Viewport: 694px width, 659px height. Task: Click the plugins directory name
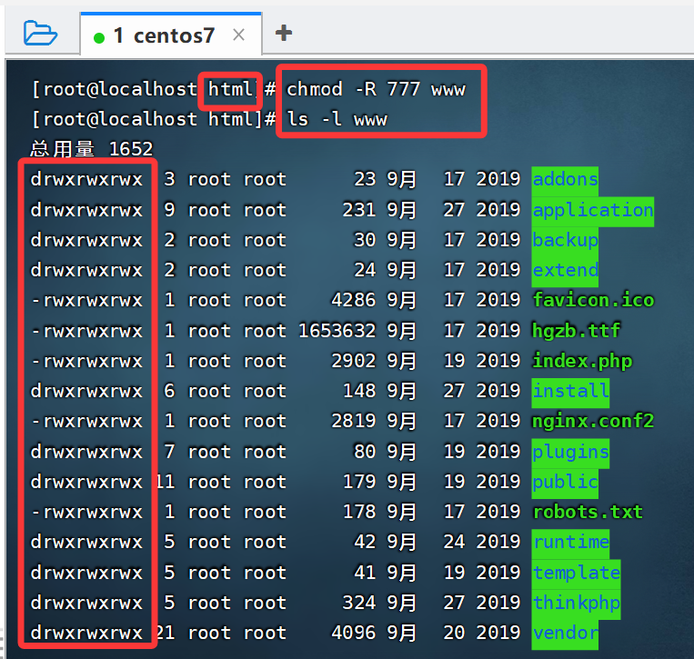tap(570, 452)
